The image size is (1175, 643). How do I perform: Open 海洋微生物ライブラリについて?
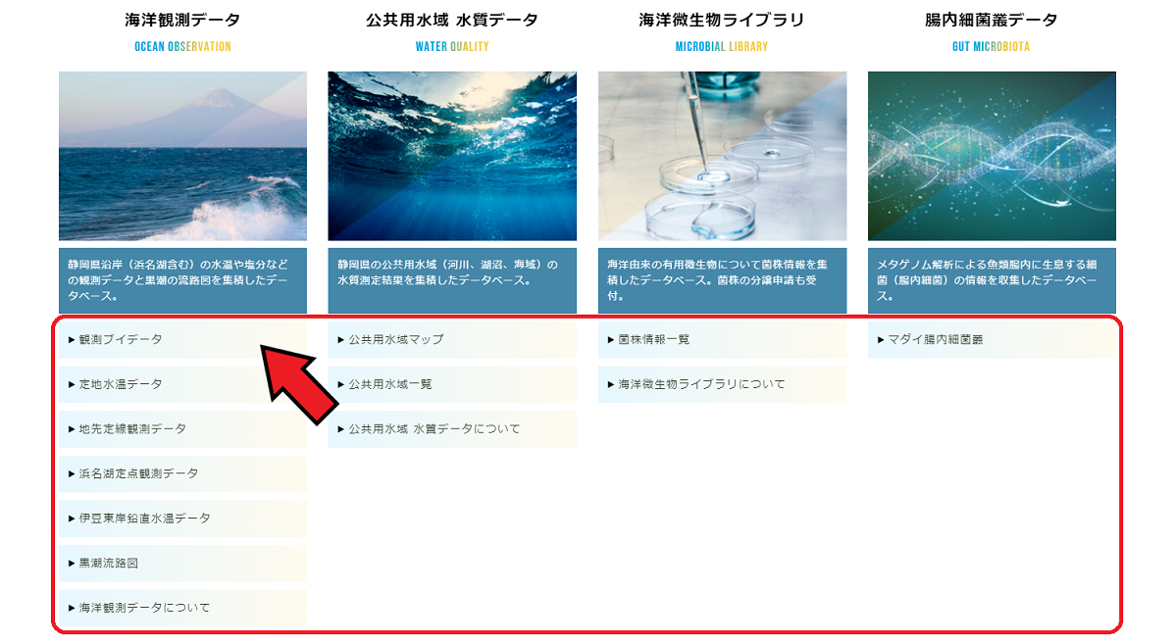coord(723,385)
